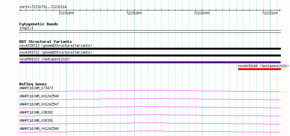
Task: Select the magenta intron line of NM_001242546
Action: click(x=150, y=131)
